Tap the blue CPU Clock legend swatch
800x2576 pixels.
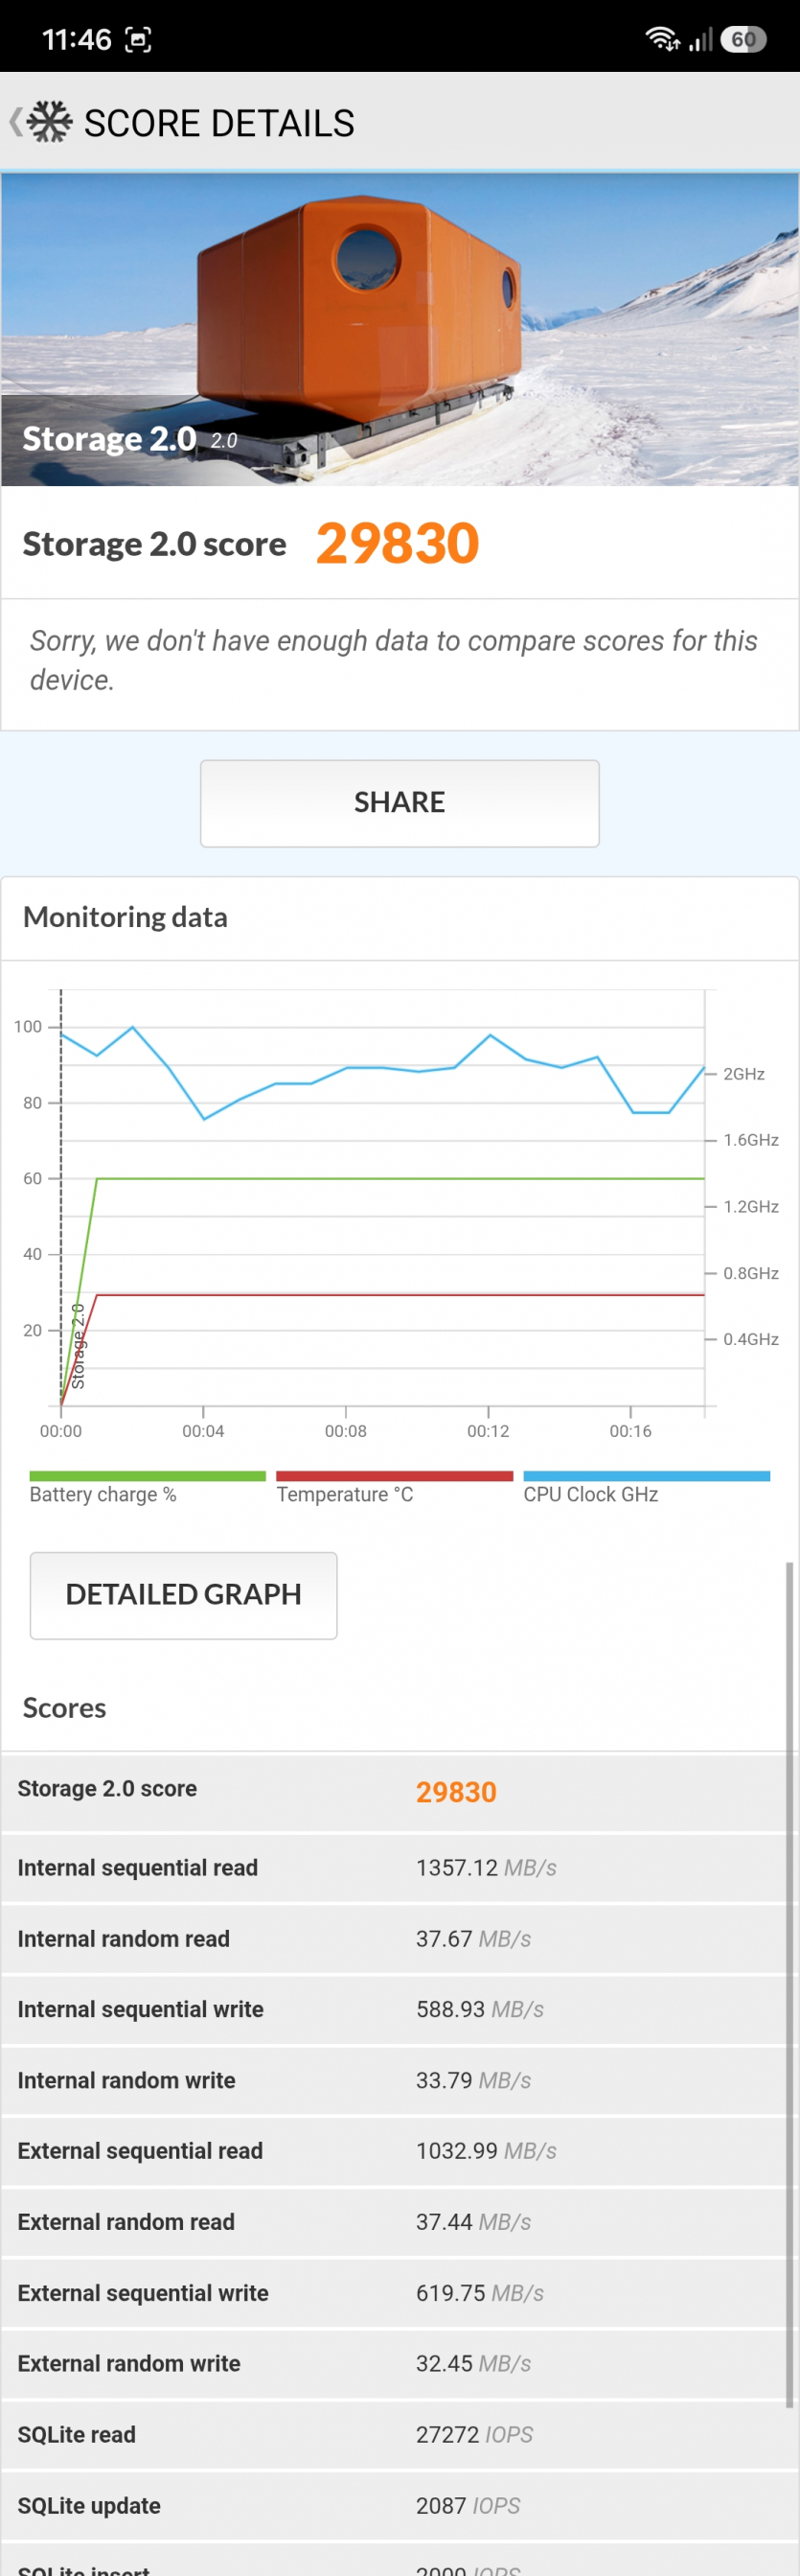tap(646, 1476)
